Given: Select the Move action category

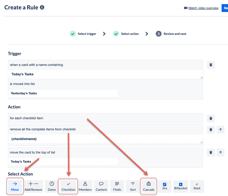Looking at the screenshot, I should [15, 186].
